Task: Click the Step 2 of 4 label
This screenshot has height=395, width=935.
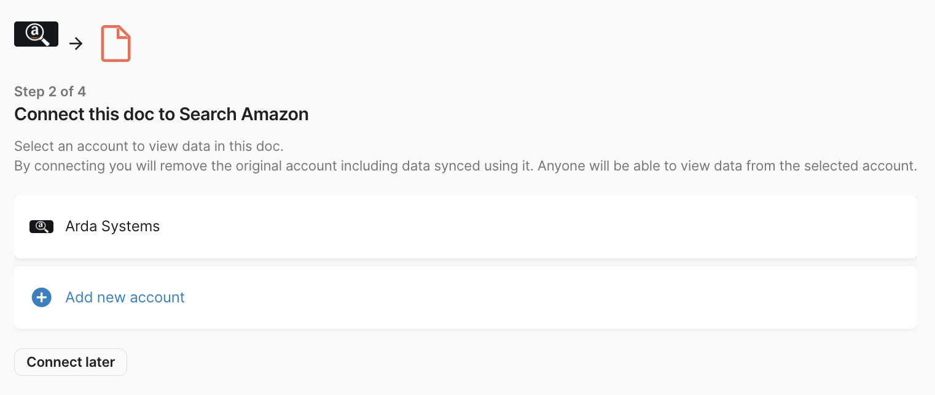Action: pyautogui.click(x=50, y=92)
